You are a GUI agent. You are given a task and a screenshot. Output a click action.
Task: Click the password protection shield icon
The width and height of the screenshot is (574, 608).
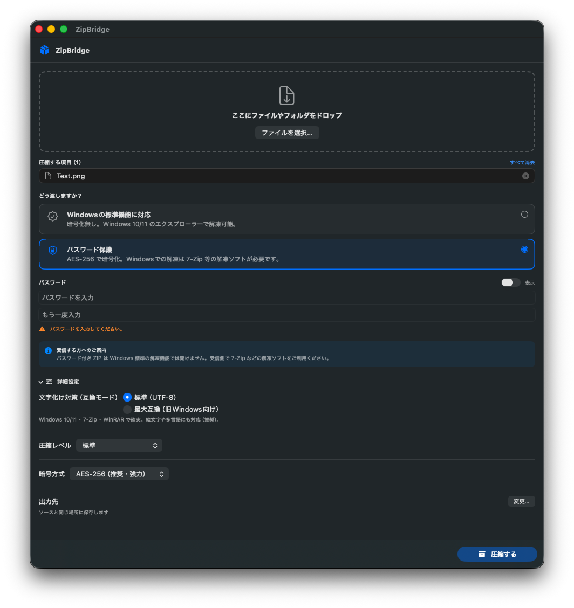click(x=53, y=250)
